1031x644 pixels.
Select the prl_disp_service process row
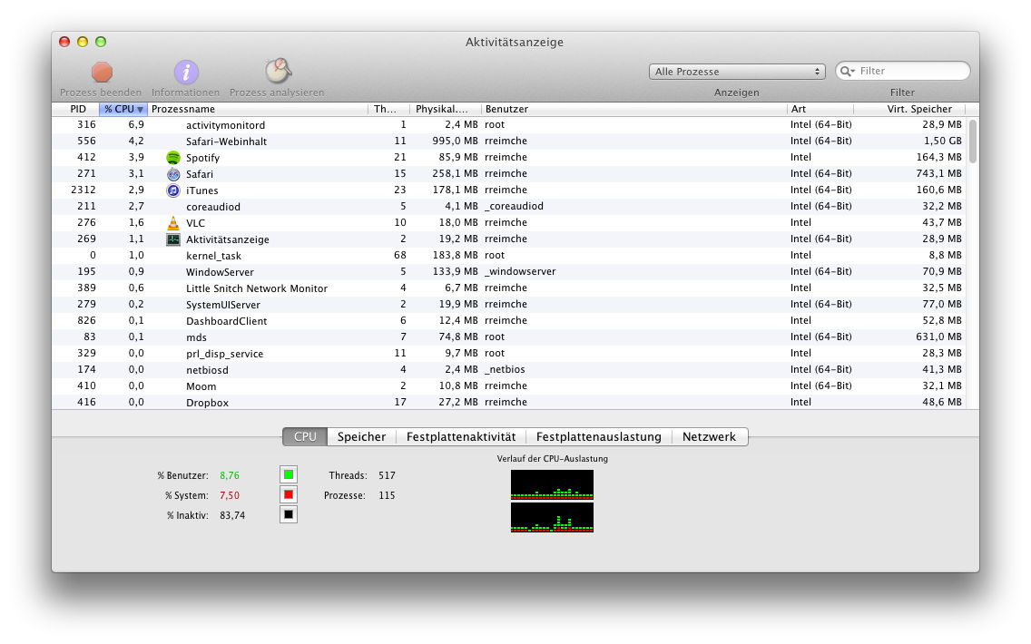click(509, 354)
